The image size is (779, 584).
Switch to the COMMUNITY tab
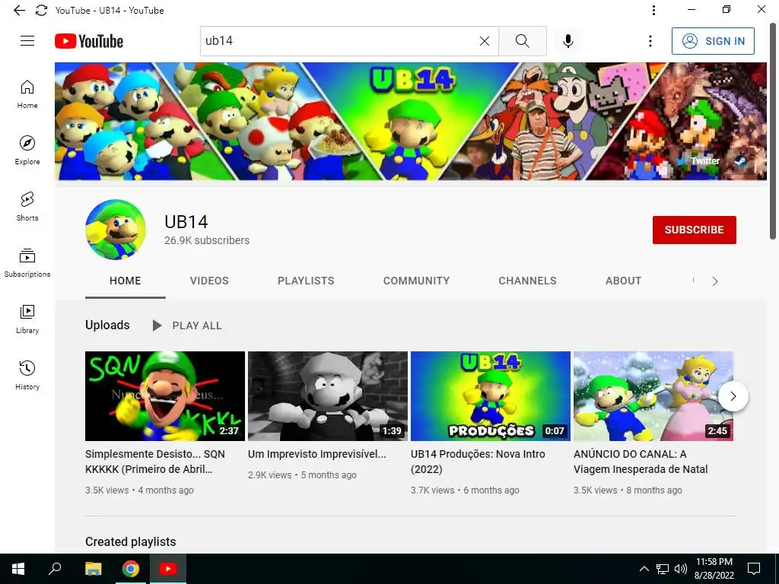pos(416,281)
